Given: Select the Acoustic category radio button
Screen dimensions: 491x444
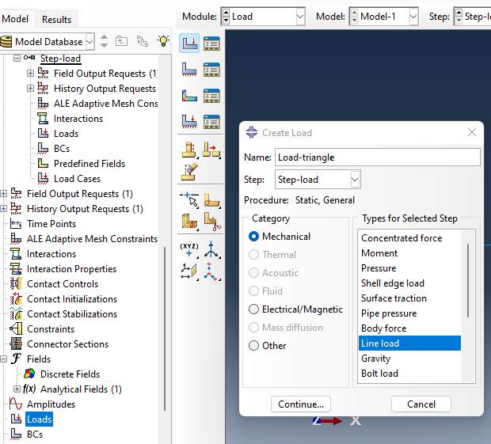Looking at the screenshot, I should coord(253,273).
